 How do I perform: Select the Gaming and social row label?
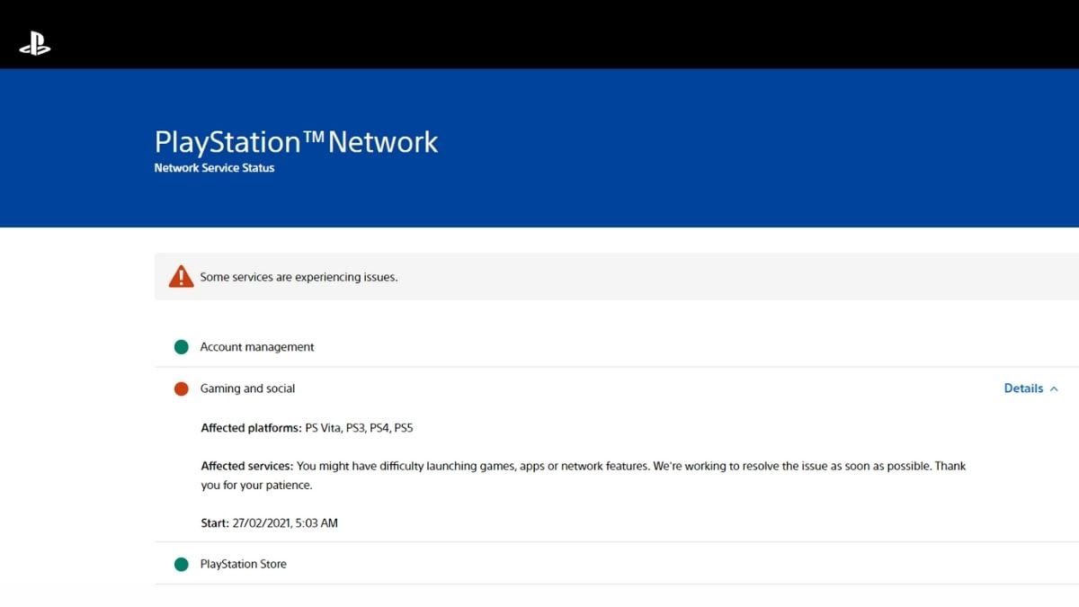(247, 388)
